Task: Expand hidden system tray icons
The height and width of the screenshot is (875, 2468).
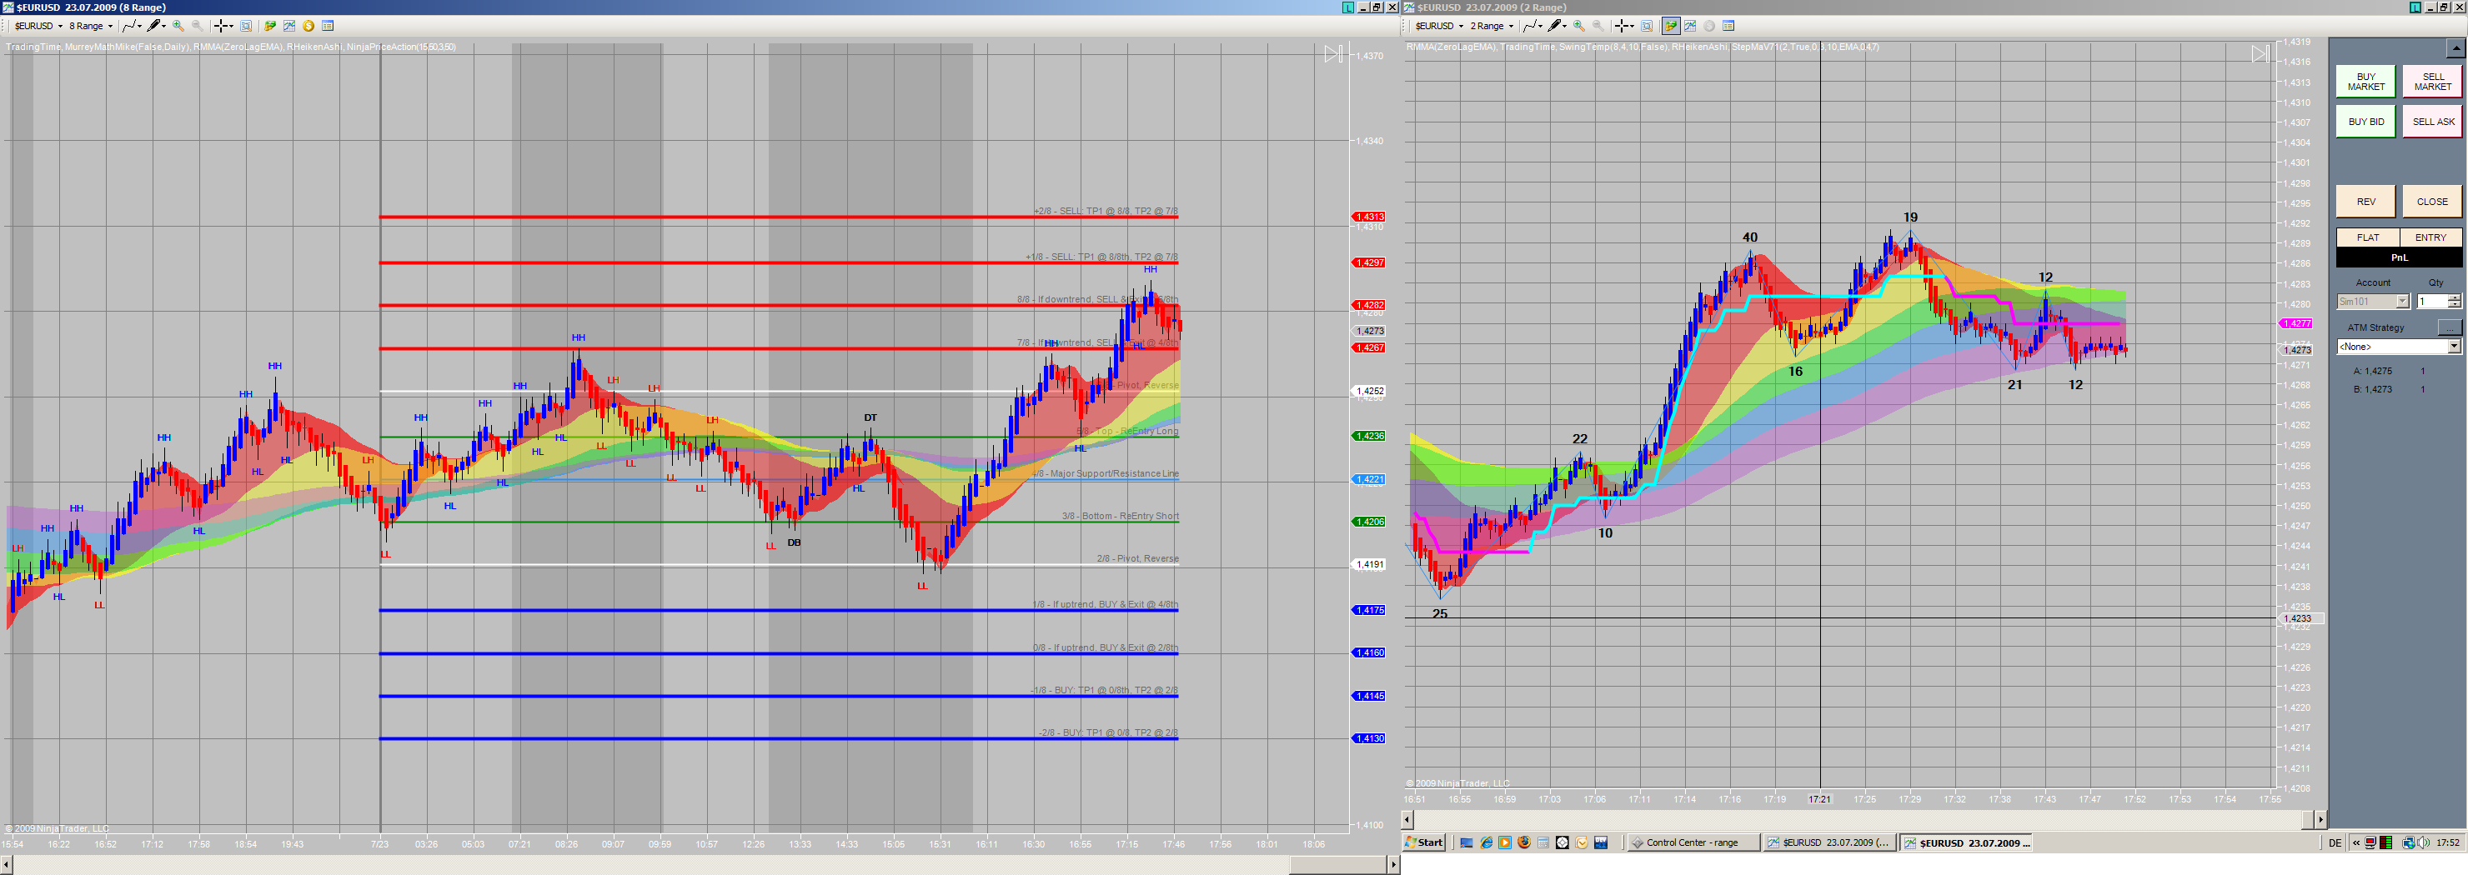Action: [x=2356, y=842]
